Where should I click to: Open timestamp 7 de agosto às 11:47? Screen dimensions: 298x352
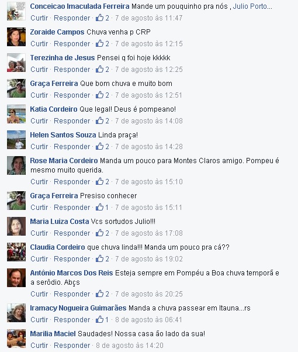[x=149, y=18]
